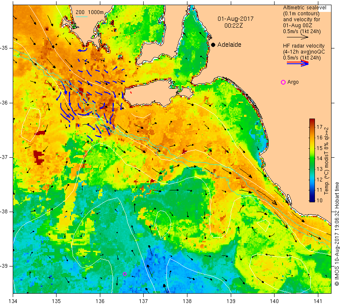340x306 pixels.
Task: Click the white triangular contour near 38.2S 139.8E
Action: [x=264, y=225]
